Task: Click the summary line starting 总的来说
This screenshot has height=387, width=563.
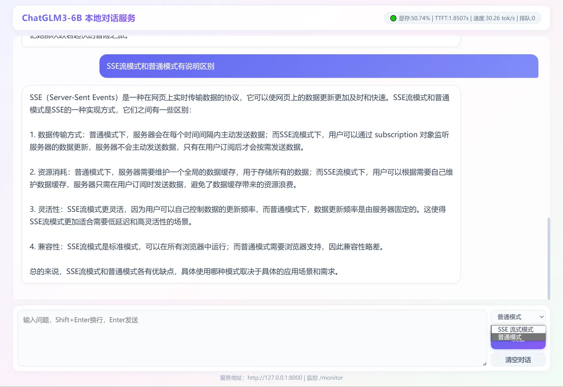Action: (x=185, y=272)
